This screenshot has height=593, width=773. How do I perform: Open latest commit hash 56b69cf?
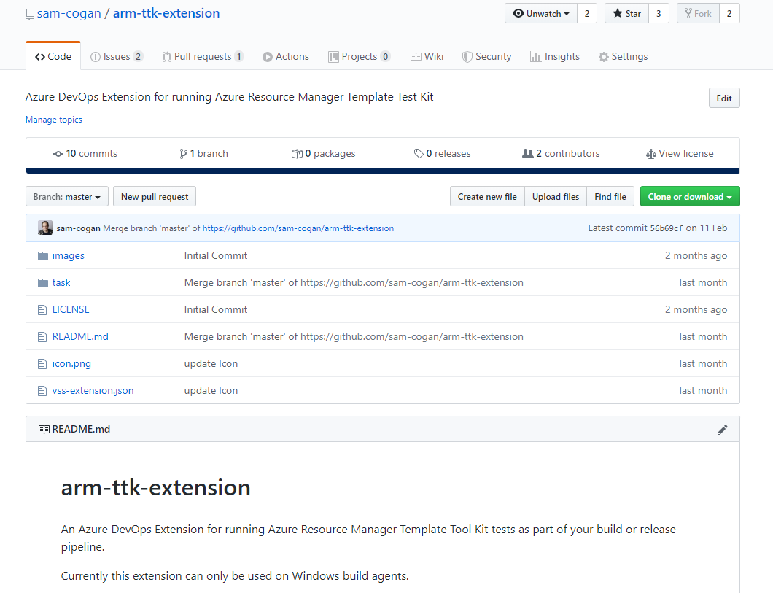click(x=667, y=228)
